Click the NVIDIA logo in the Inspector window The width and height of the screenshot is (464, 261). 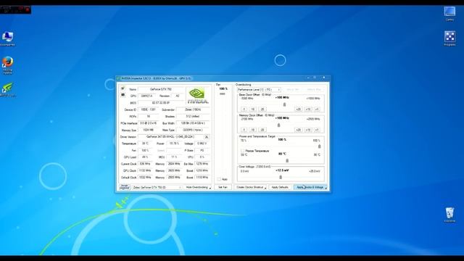[x=198, y=96]
